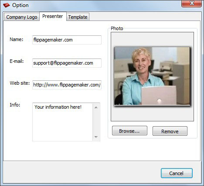Screen dimensions: 204x186
Task: Click the Info box scrollbar track
Action: (96, 122)
